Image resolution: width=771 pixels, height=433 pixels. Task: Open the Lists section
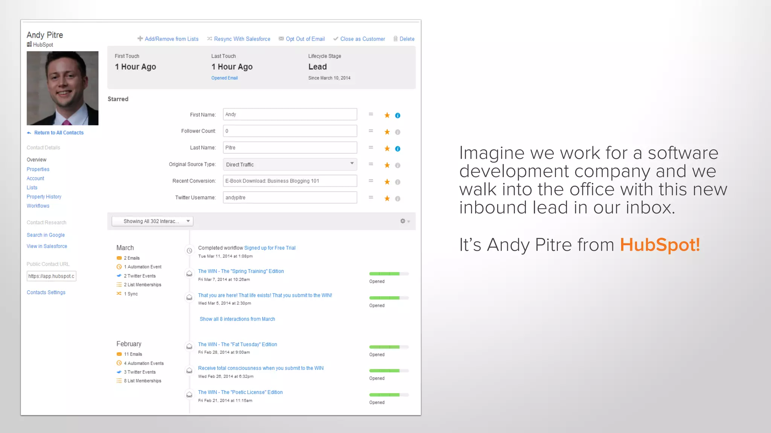[32, 188]
